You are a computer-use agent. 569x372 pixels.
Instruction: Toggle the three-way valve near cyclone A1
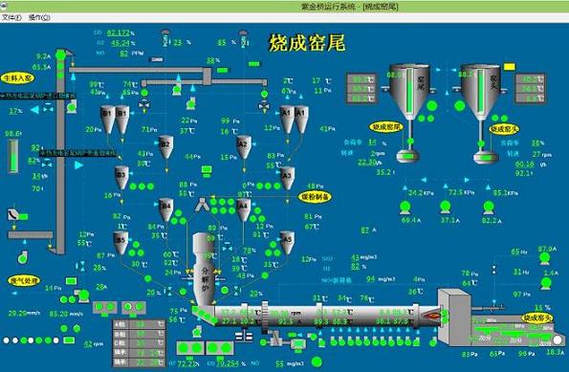[264, 106]
